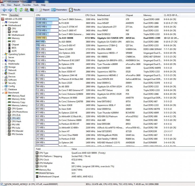This screenshot has height=186, width=195.
Task: Expand the Computer tree node
Action: point(3,23)
